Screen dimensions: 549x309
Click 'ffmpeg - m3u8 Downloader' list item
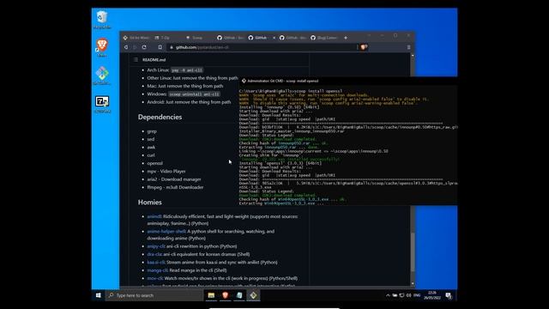(175, 187)
